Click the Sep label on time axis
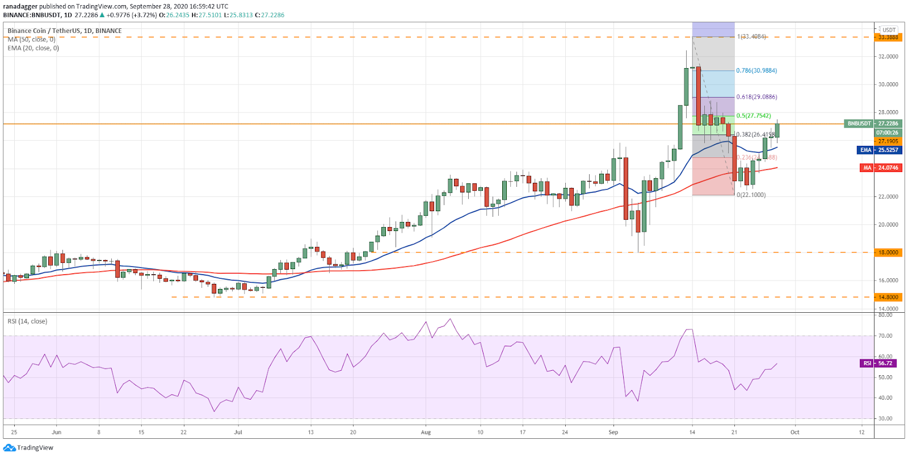This screenshot has height=457, width=908. (613, 432)
